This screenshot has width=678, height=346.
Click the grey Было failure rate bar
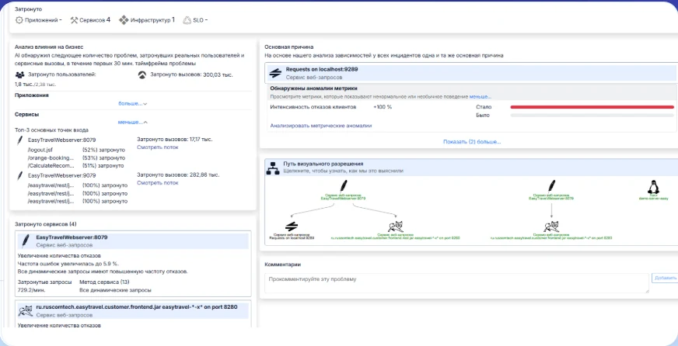[x=592, y=115]
